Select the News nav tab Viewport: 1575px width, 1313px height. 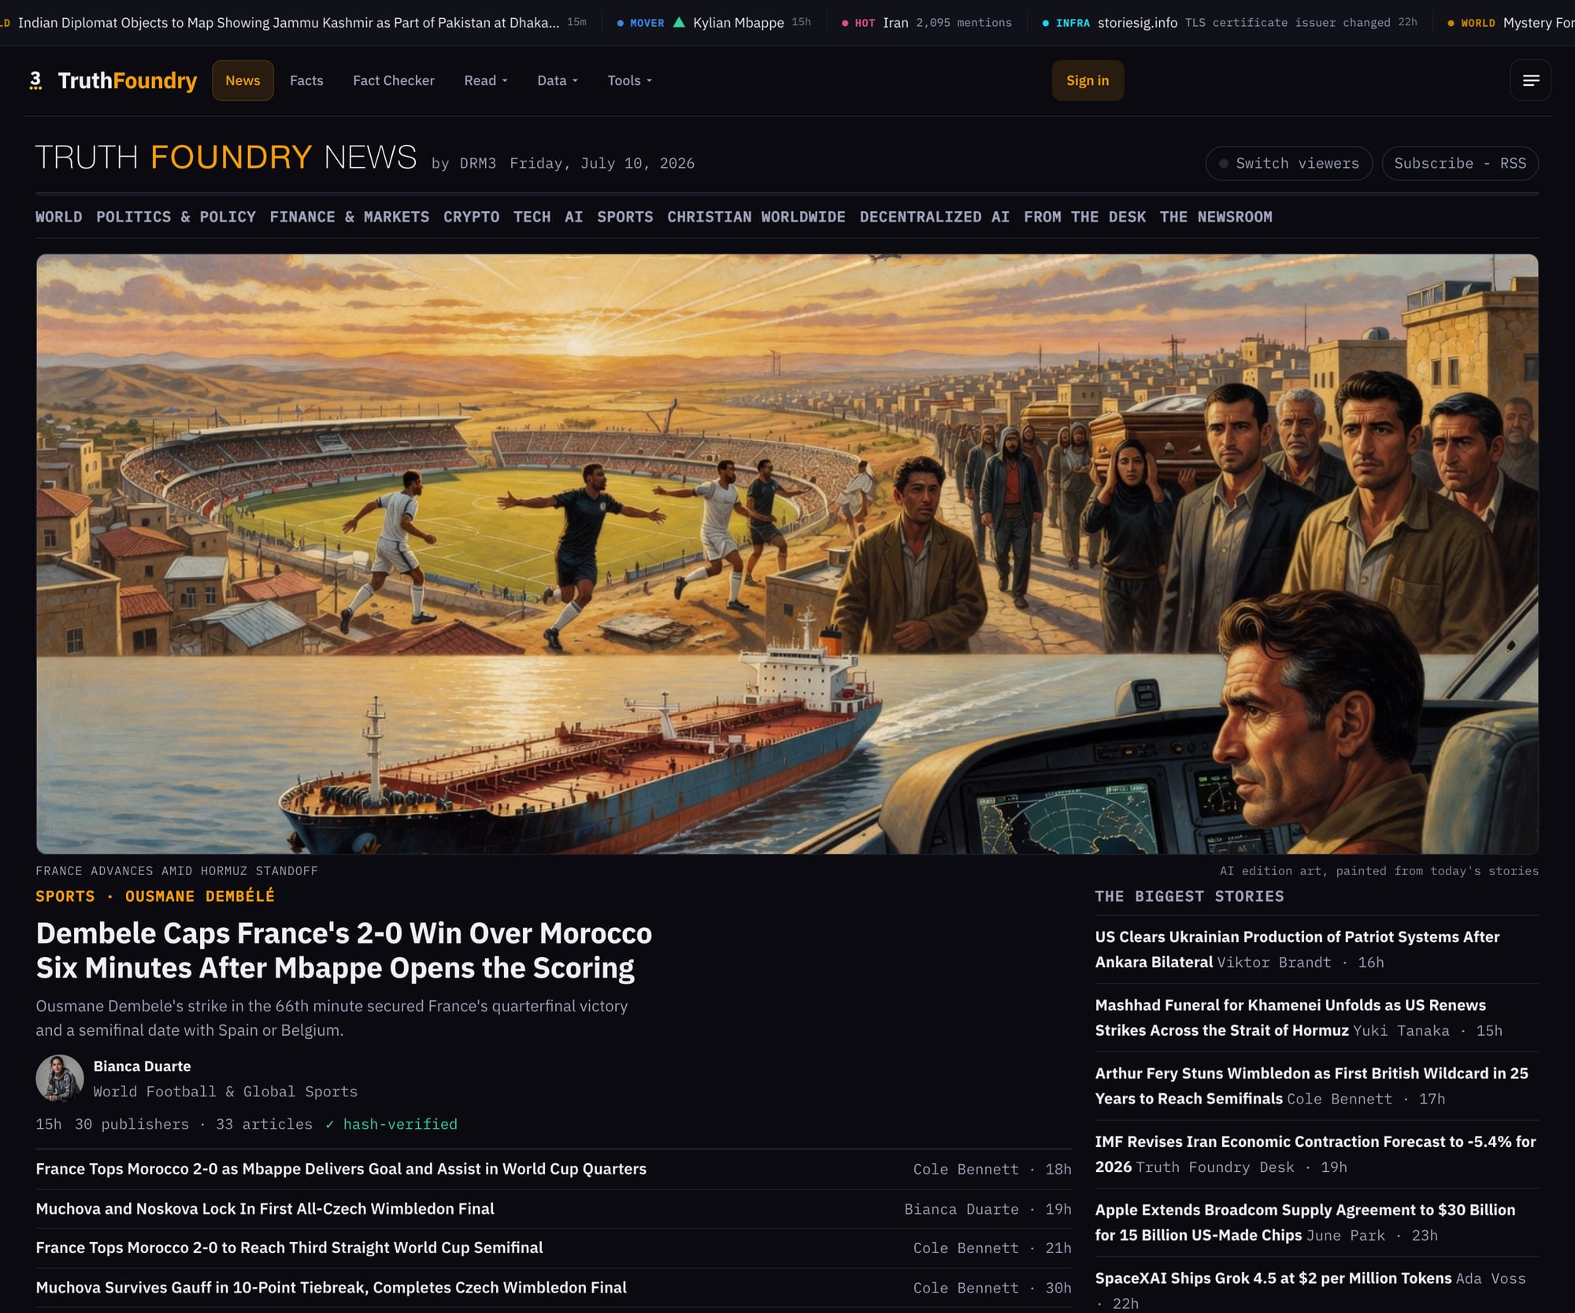coord(243,80)
